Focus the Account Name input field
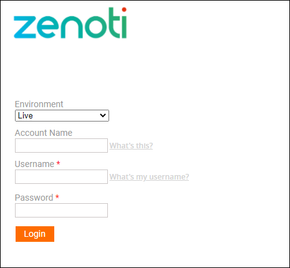Viewport: 290px width, 268px height. [61, 146]
